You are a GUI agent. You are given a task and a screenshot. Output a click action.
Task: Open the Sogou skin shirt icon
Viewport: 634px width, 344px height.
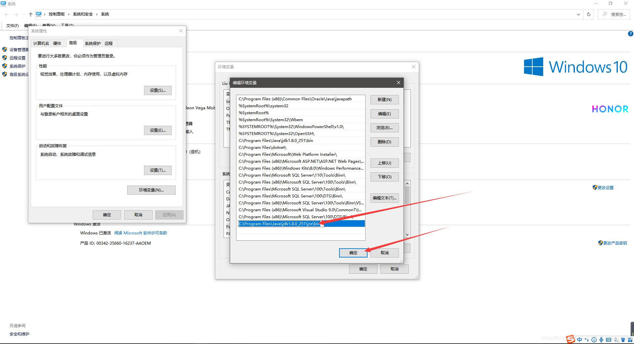pos(623,339)
